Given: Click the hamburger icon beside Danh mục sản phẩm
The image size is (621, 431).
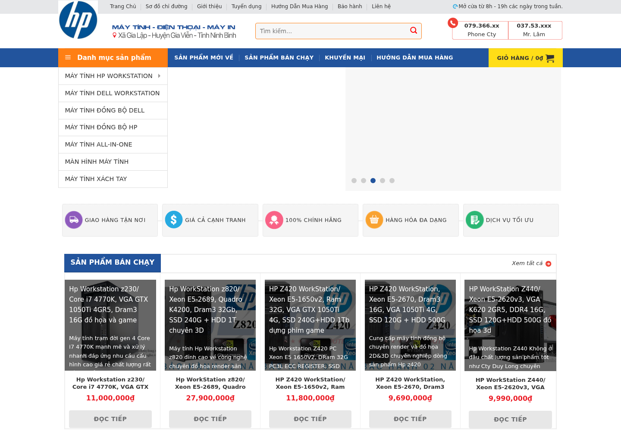Looking at the screenshot, I should [68, 58].
